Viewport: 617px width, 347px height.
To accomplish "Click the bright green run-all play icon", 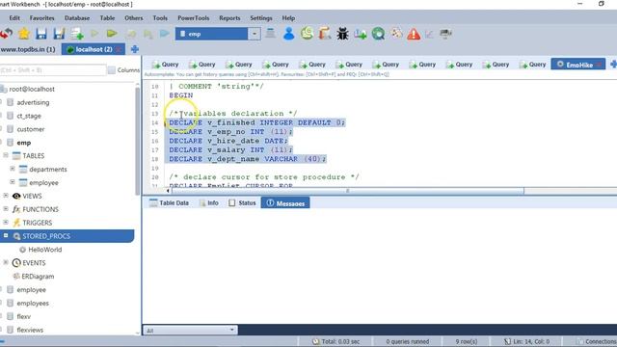I will pyautogui.click(x=112, y=34).
